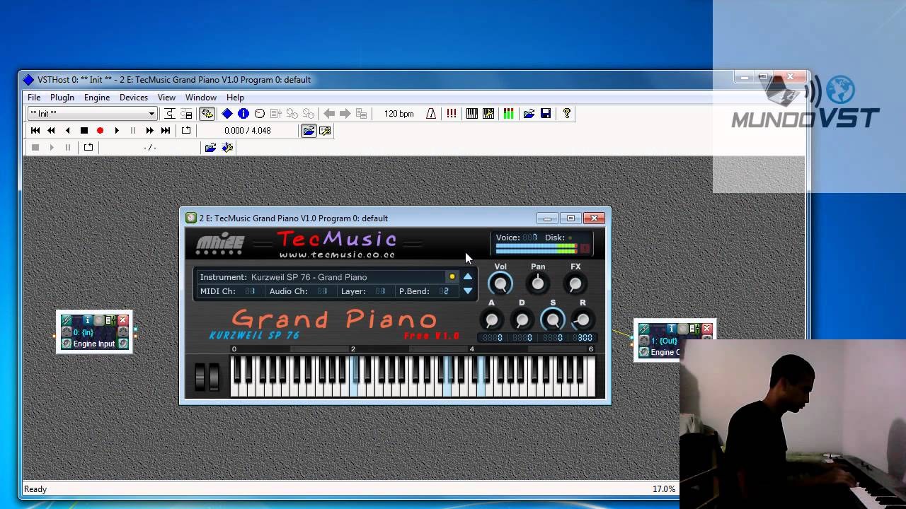Click the blue diamond plugin toolbar icon
Screen dimensions: 906x509
(227, 114)
